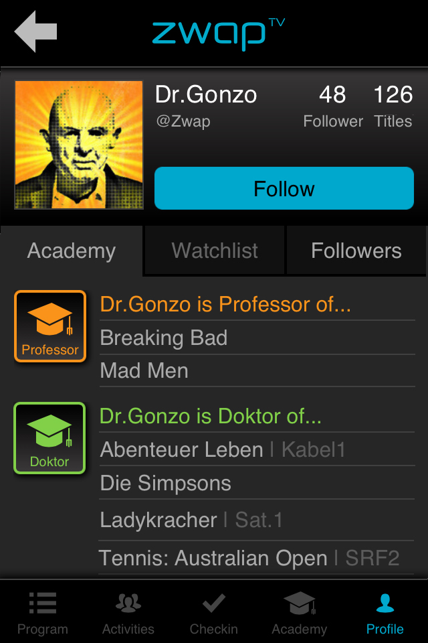The width and height of the screenshot is (428, 643).
Task: Select Die Simpsons from Doktor list
Action: coord(166,483)
